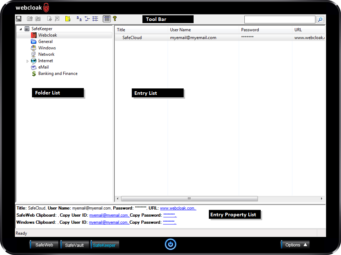The image size is (341, 255).
Task: Click SafeWeb Clipboard Copy User ID email link
Action: 109,215
